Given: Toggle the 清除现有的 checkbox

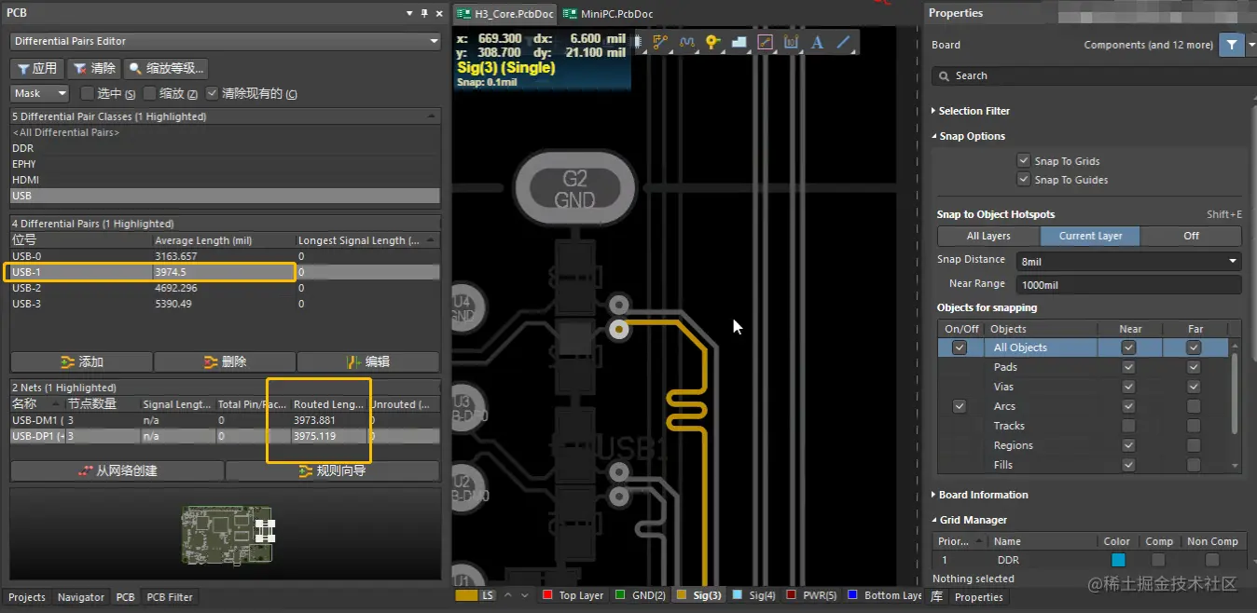Looking at the screenshot, I should click(212, 93).
